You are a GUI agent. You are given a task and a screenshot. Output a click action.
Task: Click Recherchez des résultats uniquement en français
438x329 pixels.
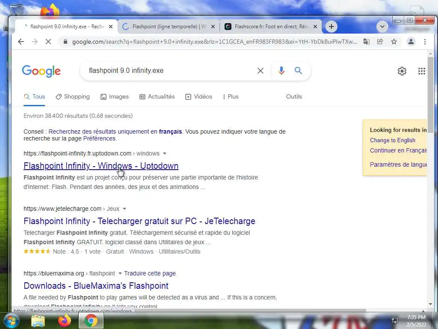[115, 132]
